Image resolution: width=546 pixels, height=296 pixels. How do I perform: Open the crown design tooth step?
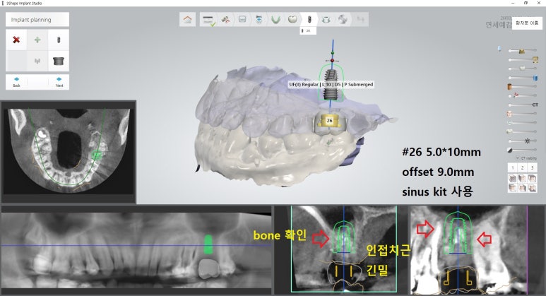coord(292,19)
